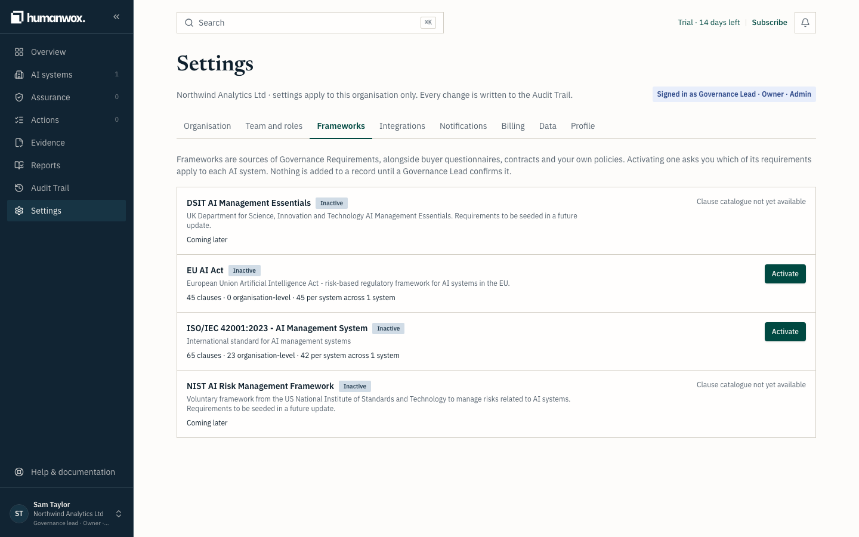Image resolution: width=859 pixels, height=537 pixels.
Task: Click "Coming later" under the NIST framework
Action: tap(207, 423)
